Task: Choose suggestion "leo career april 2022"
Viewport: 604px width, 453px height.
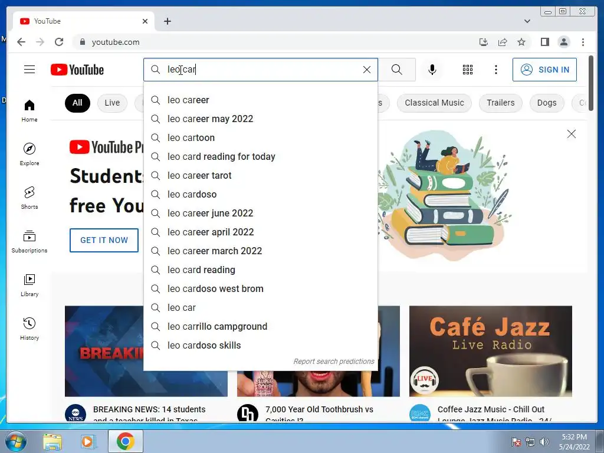Action: point(261,232)
